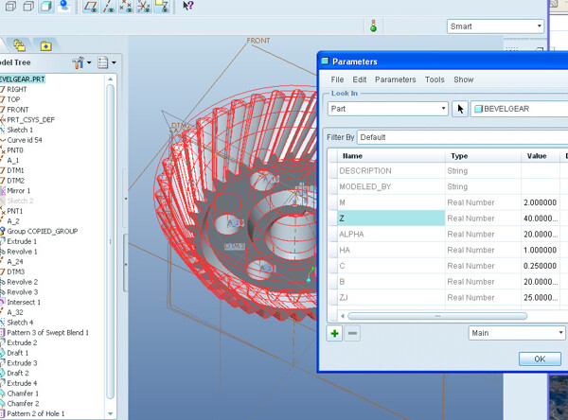The width and height of the screenshot is (568, 420).
Task: Click the Sketch 4 feature icon
Action: pos(2,323)
